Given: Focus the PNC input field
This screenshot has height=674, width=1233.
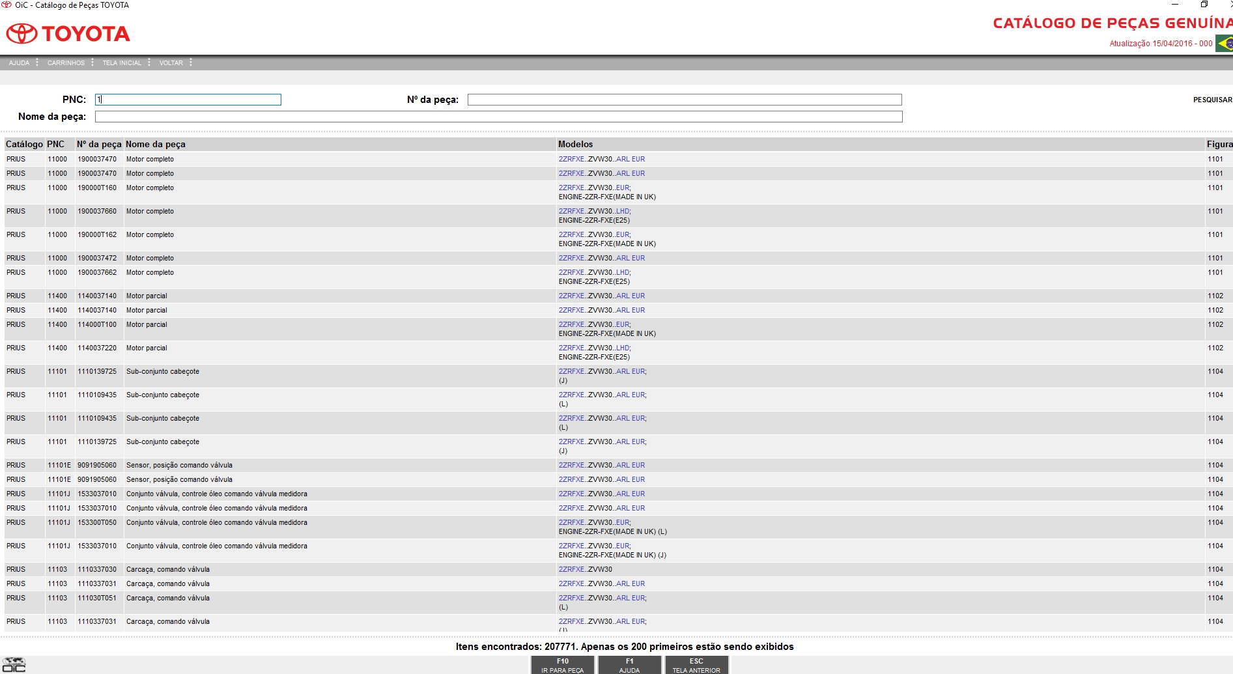Looking at the screenshot, I should point(188,100).
